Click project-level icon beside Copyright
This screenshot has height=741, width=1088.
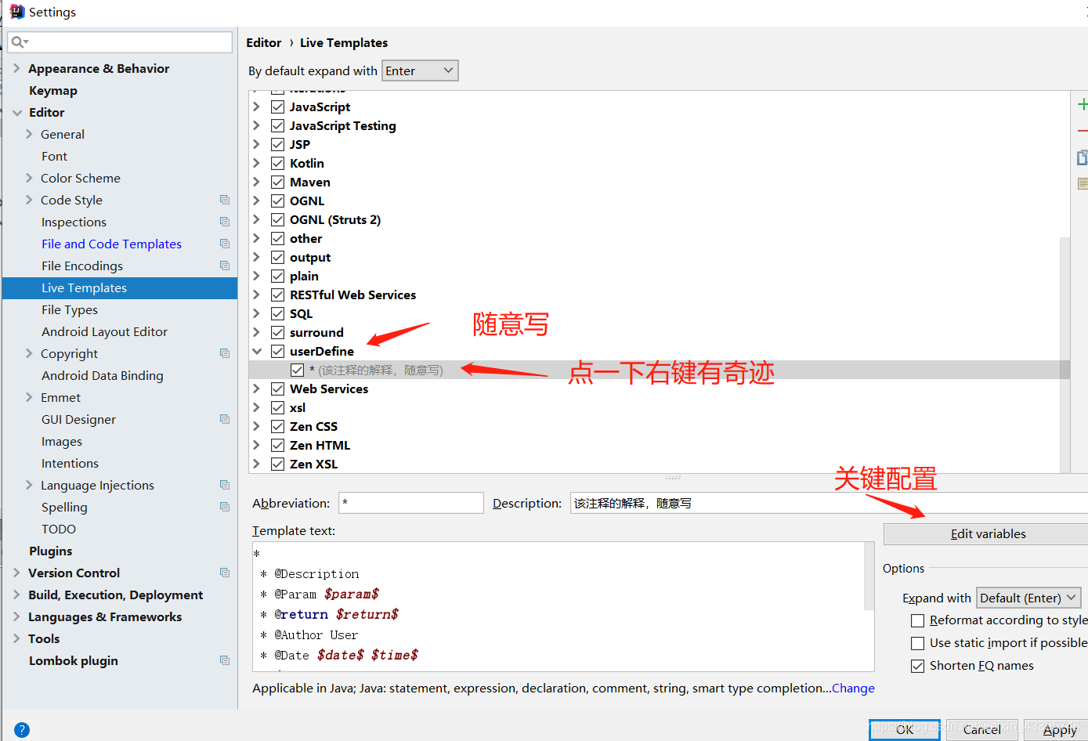point(225,353)
